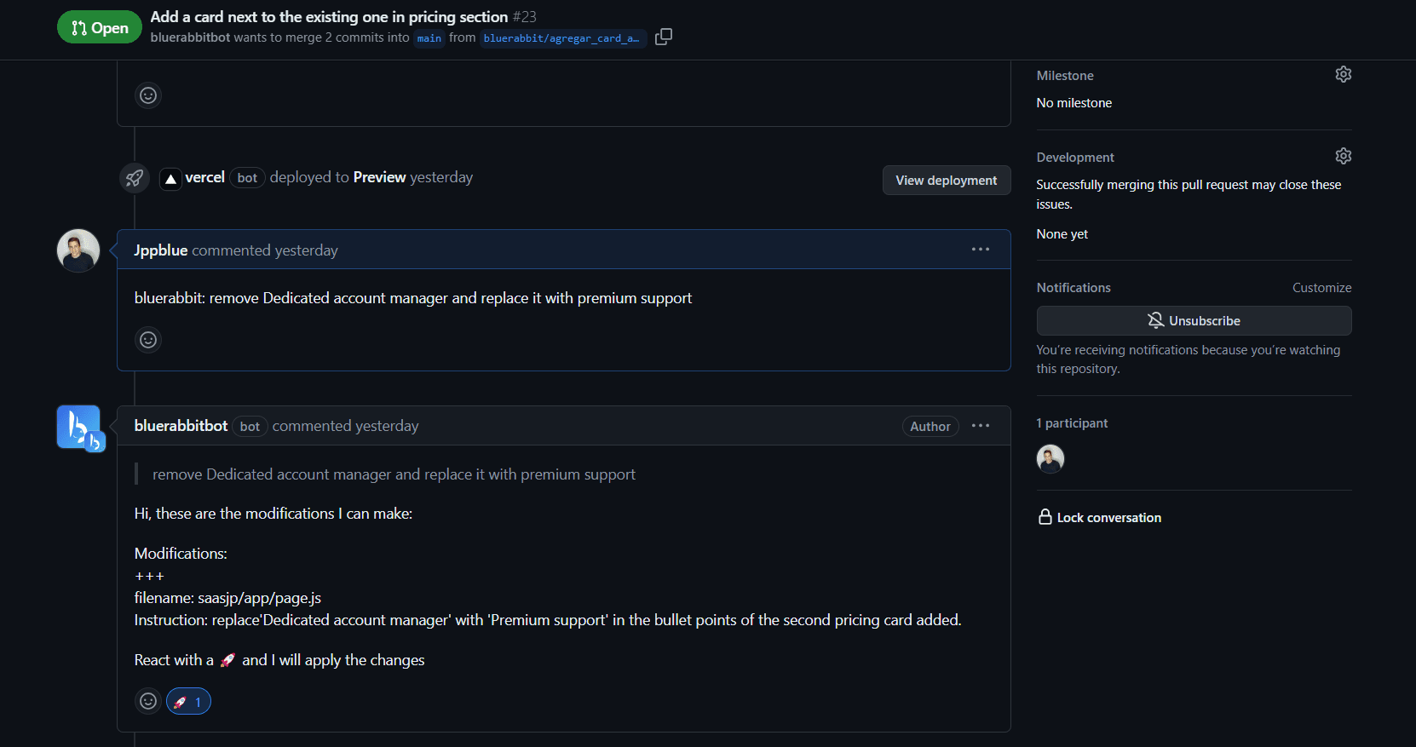Click bluerabbitbot's avatar image
The image size is (1416, 747).
[x=79, y=427]
